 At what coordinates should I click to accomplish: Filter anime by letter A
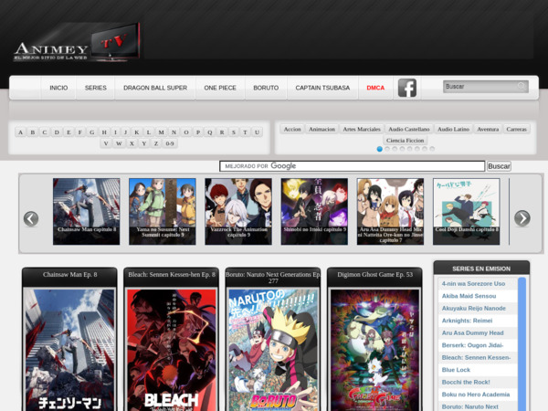20,132
